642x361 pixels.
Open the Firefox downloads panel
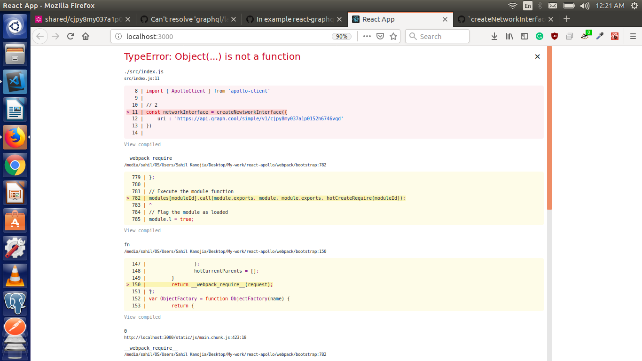pyautogui.click(x=494, y=36)
